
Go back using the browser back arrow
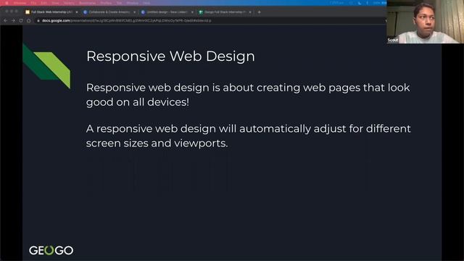[x=5, y=21]
